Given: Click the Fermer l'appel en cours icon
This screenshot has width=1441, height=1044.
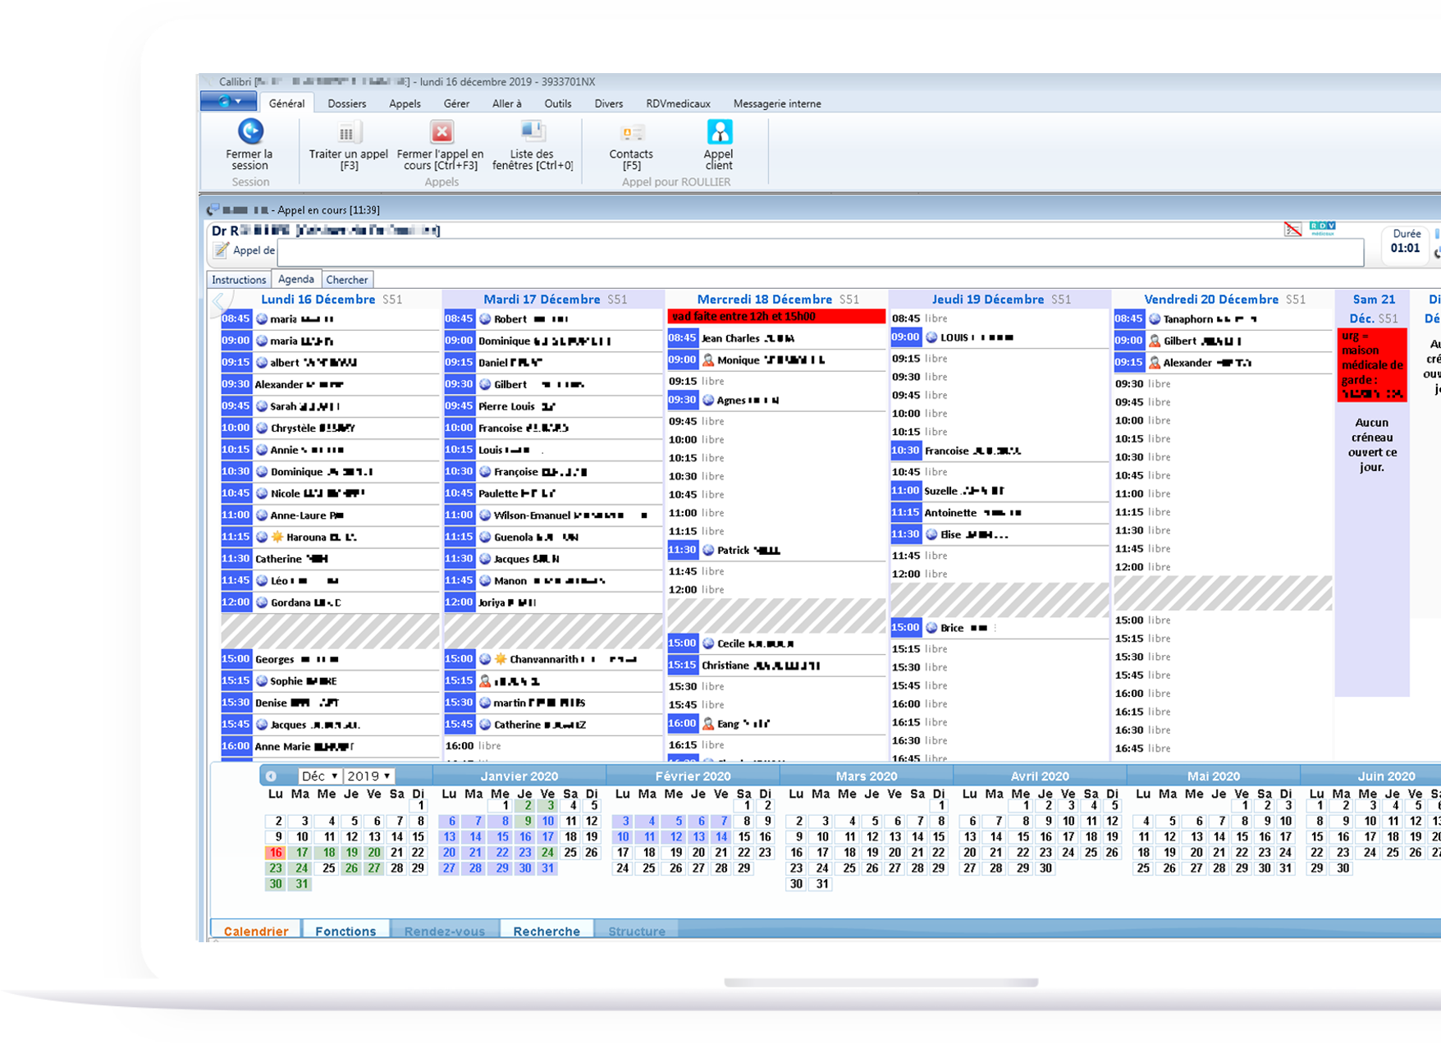Looking at the screenshot, I should (x=441, y=132).
